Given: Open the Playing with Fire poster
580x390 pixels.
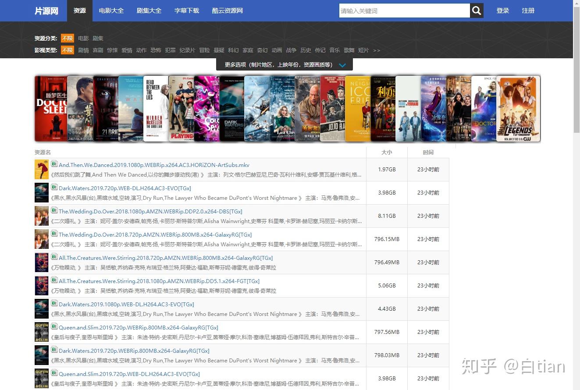Looking at the screenshot, I should (181, 109).
